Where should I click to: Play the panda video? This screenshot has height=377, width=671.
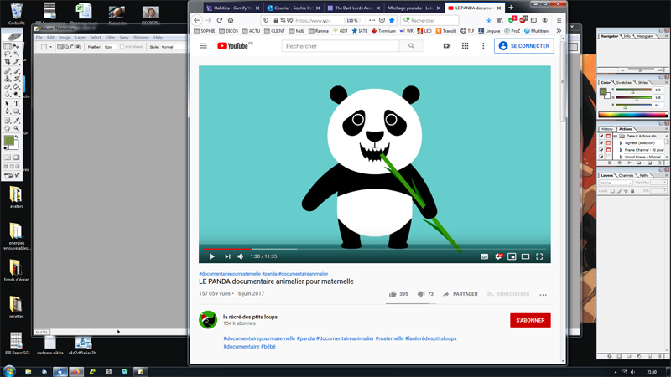[211, 256]
